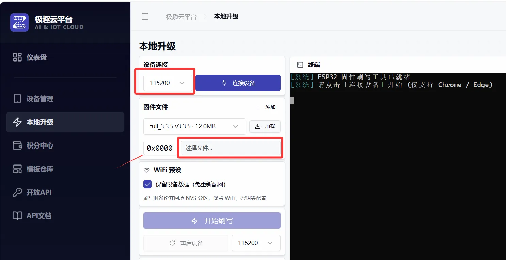This screenshot has width=506, height=260.
Task: Click the 添加 firmware file button
Action: pos(266,107)
